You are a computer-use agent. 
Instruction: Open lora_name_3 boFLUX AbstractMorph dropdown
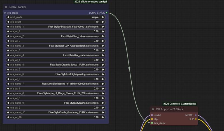pos(55,46)
